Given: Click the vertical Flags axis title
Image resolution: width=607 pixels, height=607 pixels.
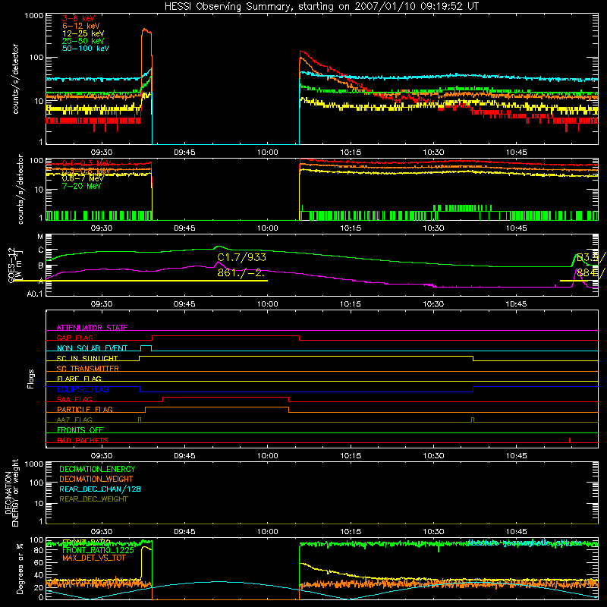Looking at the screenshot, I should click(31, 379).
